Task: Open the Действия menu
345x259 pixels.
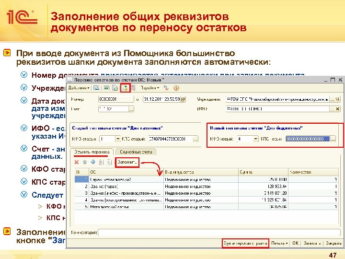Action: tap(79, 88)
